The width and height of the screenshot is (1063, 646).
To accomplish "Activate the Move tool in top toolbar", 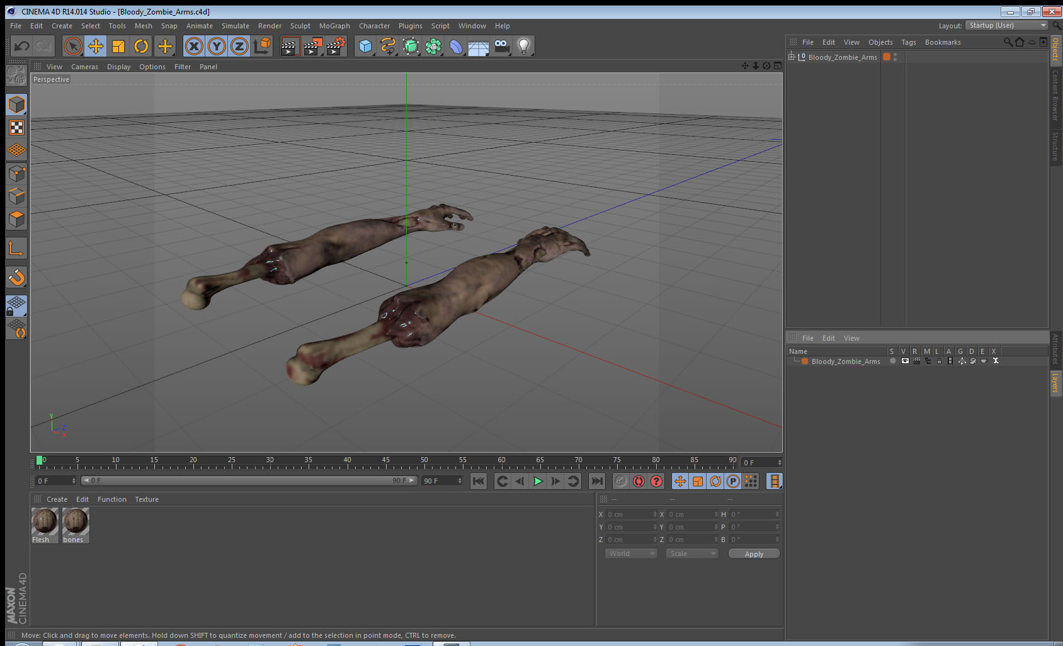I will click(96, 46).
